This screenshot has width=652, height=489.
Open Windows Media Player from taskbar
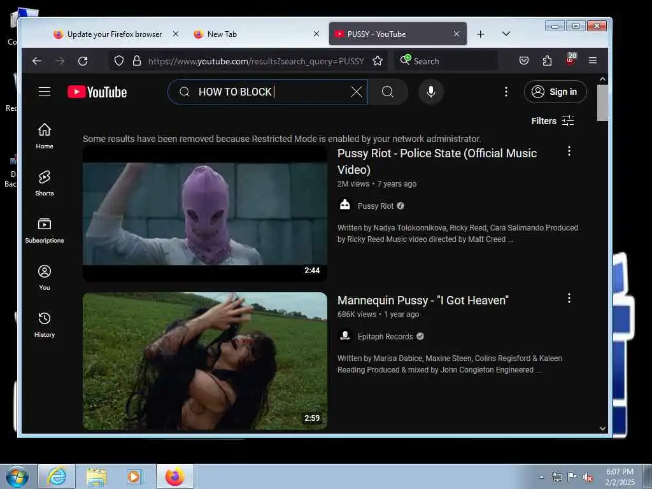135,477
